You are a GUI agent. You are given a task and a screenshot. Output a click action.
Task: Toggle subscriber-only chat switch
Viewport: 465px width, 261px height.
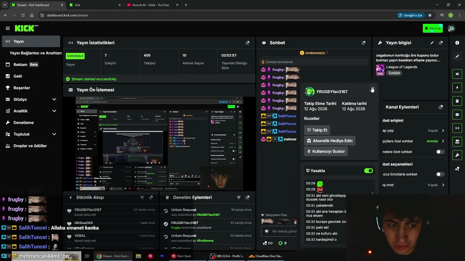440,152
